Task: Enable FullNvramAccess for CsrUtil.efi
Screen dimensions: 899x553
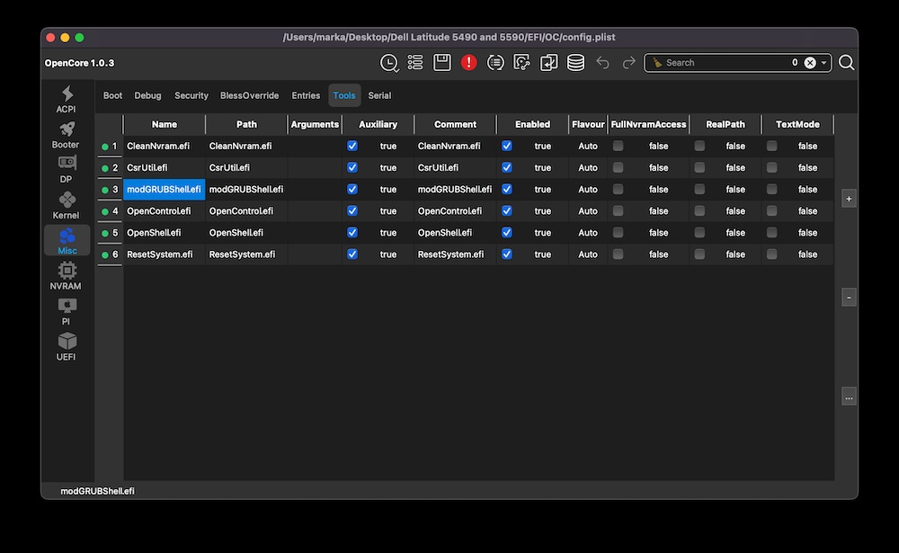Action: (619, 167)
